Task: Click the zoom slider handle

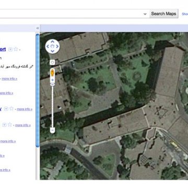Action: (52, 85)
